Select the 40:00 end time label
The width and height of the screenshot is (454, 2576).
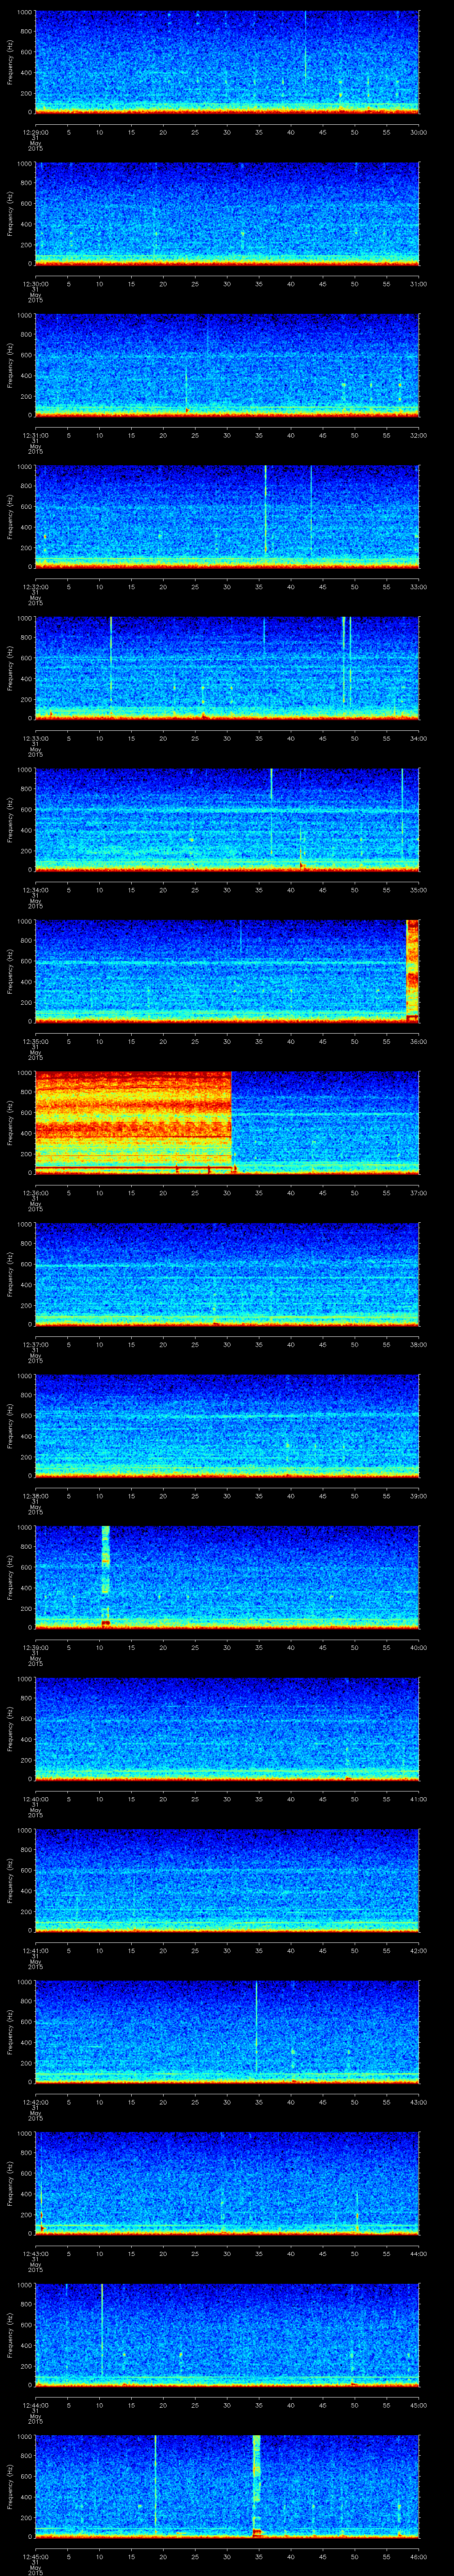click(x=418, y=1647)
